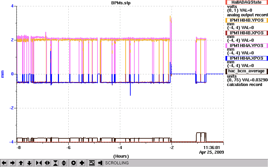Zoom in on the vertical axis (hourglass icon)
Viewport: 268px width, 167px height.
pyautogui.click(x=56, y=163)
